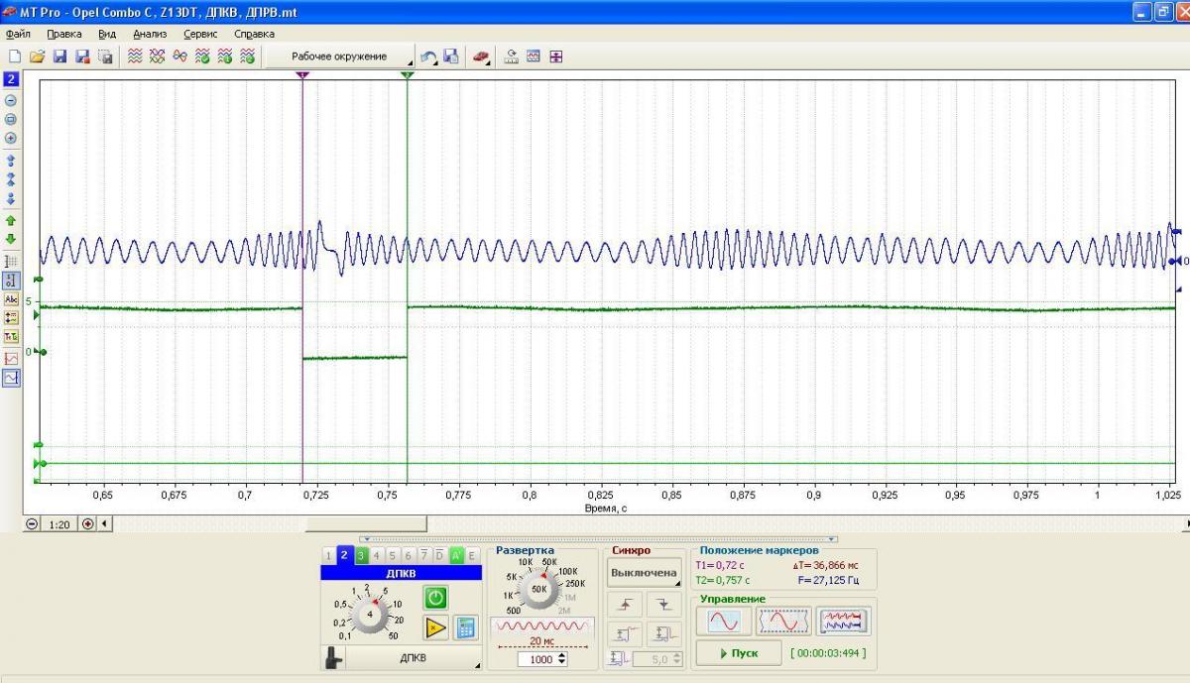Click the New file icon in toolbar
The image size is (1190, 683).
pos(14,57)
